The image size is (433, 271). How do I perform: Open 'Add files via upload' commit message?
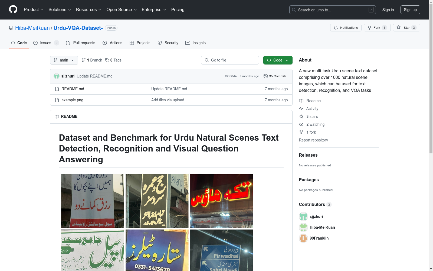point(168,100)
